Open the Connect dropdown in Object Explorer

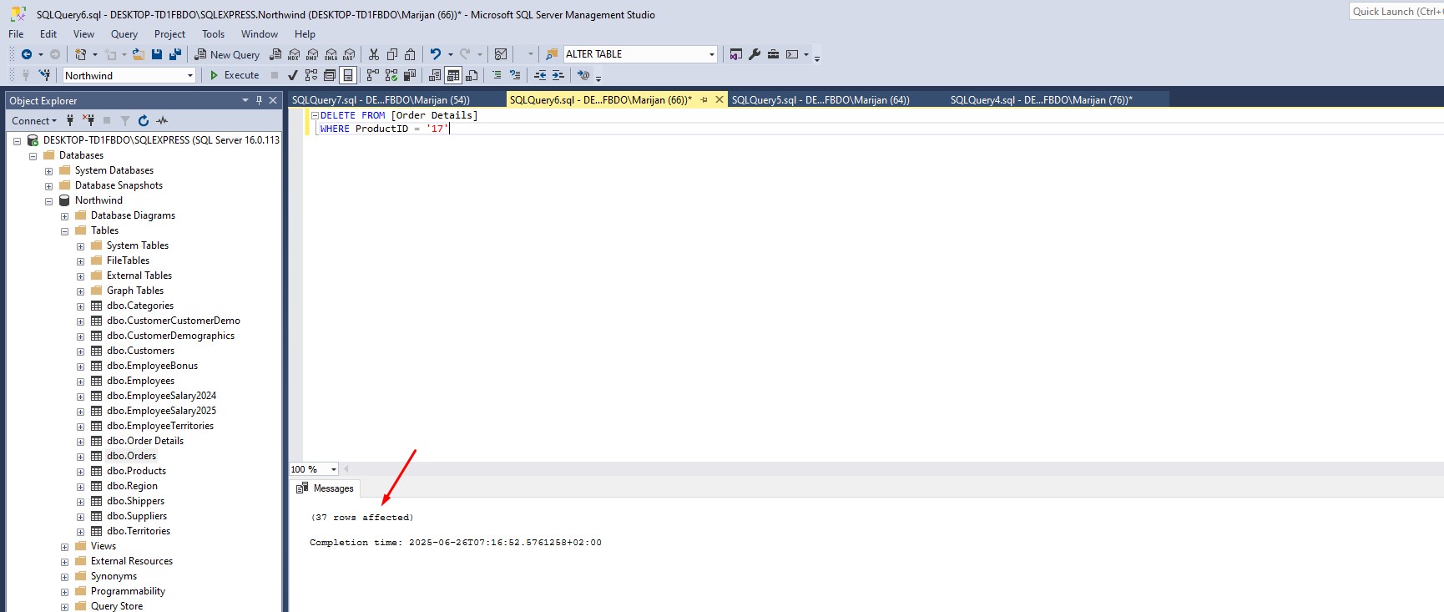tap(34, 120)
